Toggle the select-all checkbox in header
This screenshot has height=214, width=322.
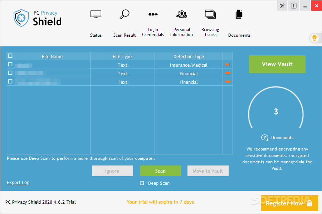click(x=10, y=56)
